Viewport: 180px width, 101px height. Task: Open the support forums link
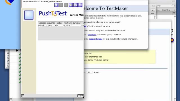(x=96, y=39)
